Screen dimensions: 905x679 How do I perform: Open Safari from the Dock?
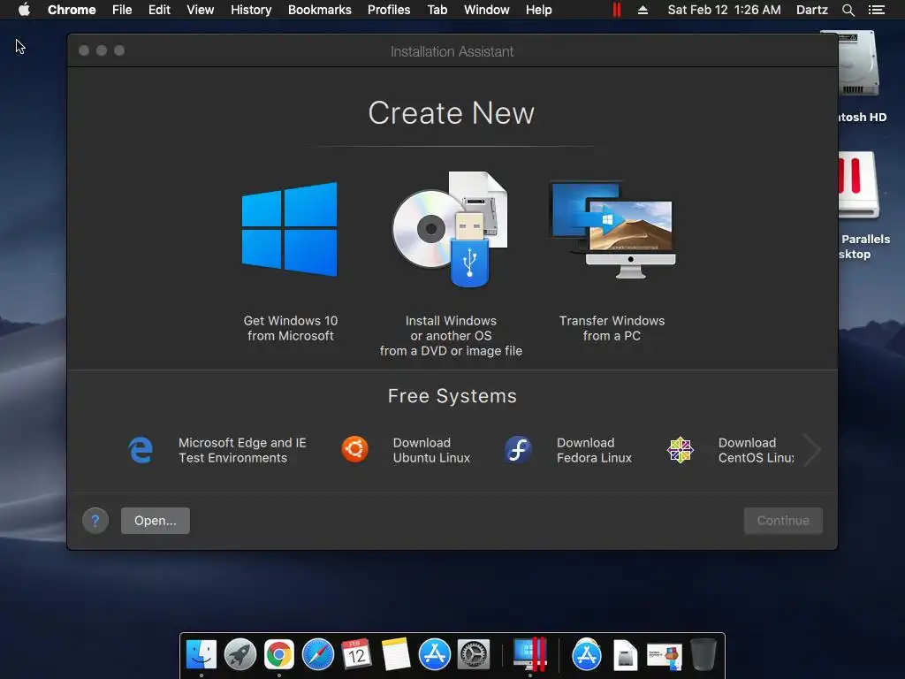coord(318,654)
